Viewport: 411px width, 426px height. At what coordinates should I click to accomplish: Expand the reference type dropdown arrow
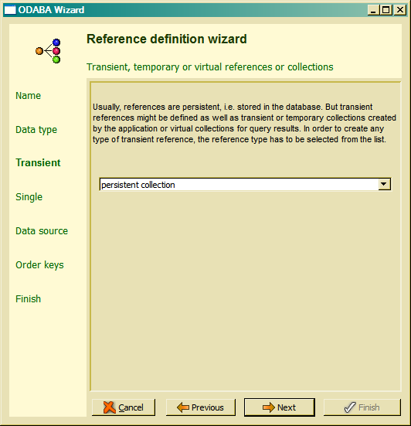click(384, 185)
